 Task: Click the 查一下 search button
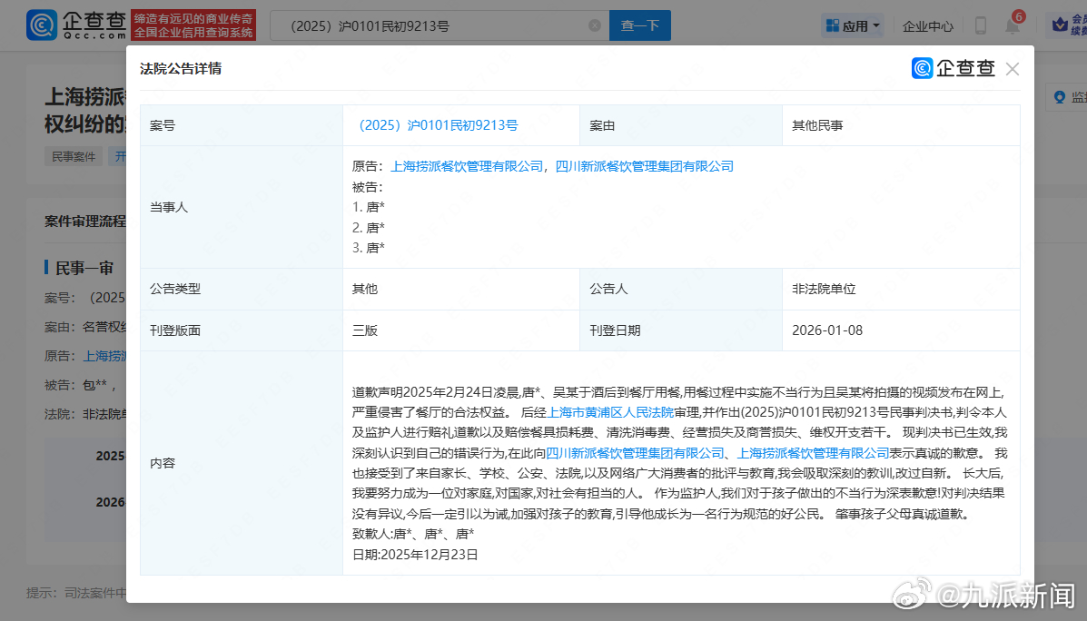[639, 25]
